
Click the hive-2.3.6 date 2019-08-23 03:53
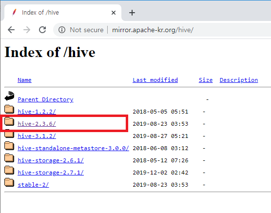coord(160,124)
